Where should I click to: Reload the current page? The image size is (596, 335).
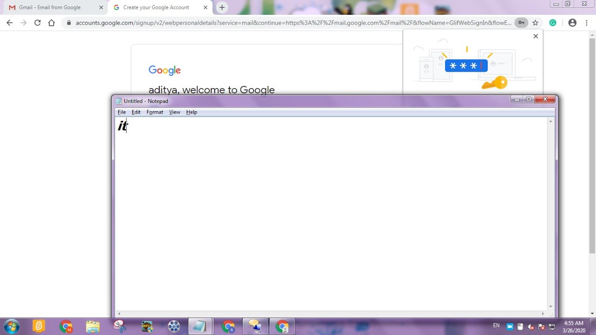(x=38, y=23)
